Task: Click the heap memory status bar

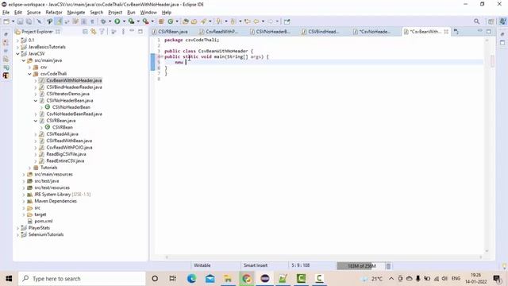Action: coord(361,266)
